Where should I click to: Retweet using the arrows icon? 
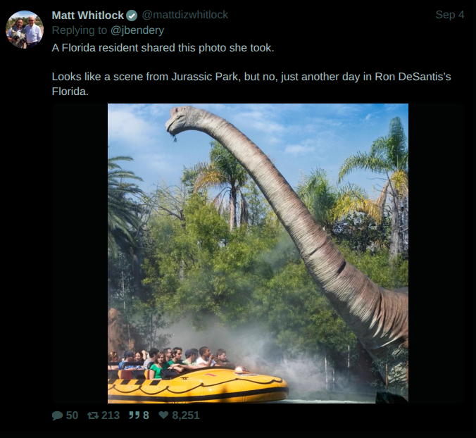click(x=92, y=415)
